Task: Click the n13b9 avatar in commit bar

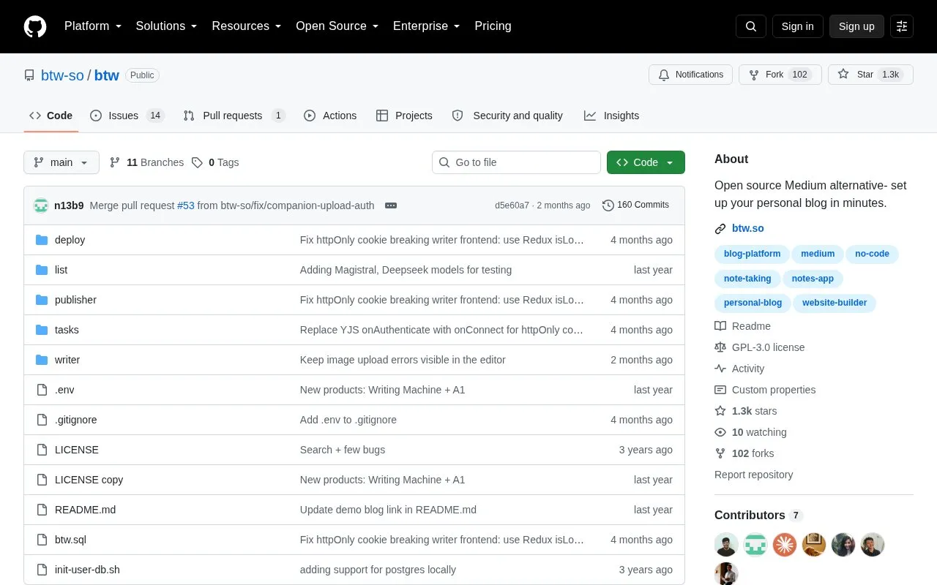Action: coord(41,205)
